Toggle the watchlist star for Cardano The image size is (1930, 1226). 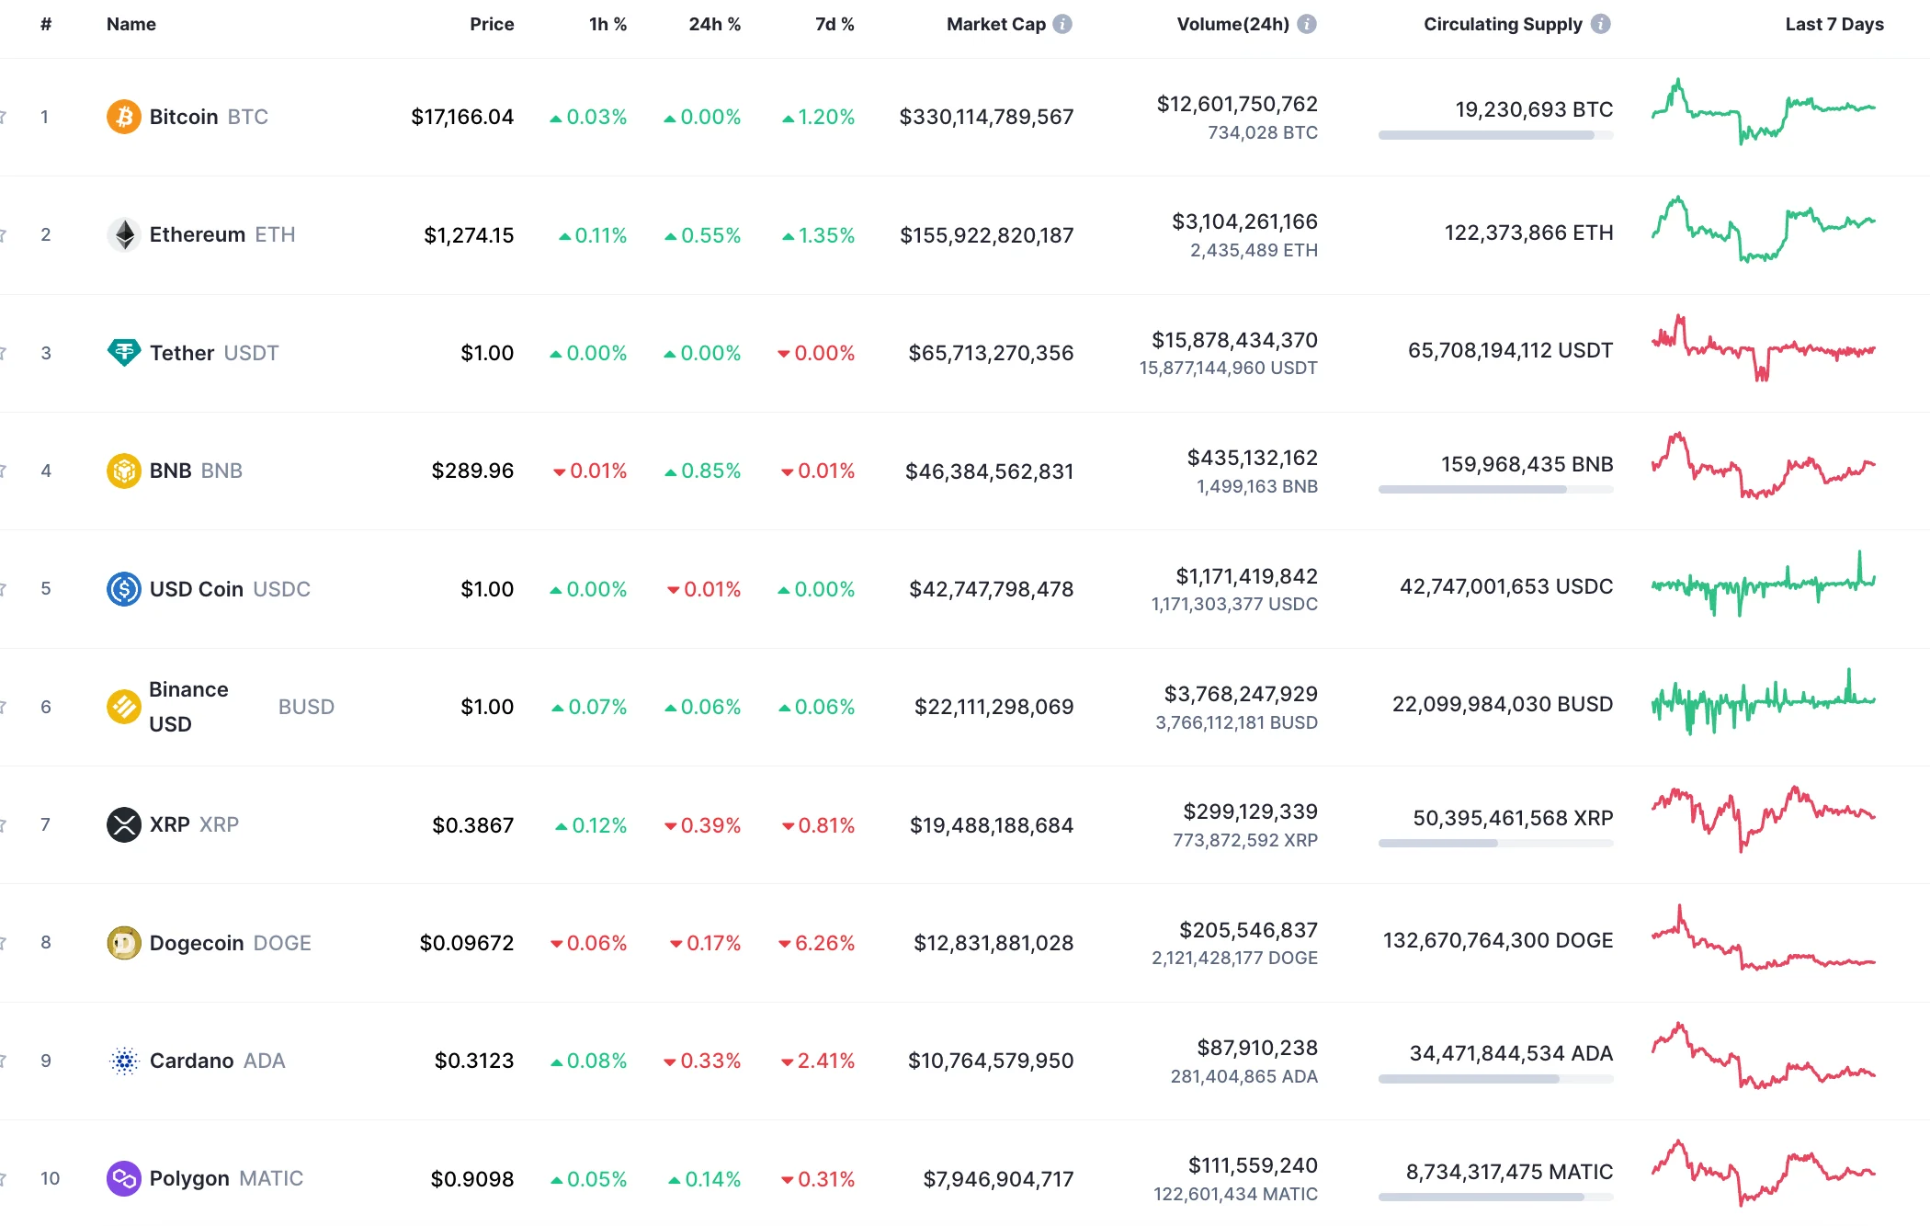(x=5, y=1060)
